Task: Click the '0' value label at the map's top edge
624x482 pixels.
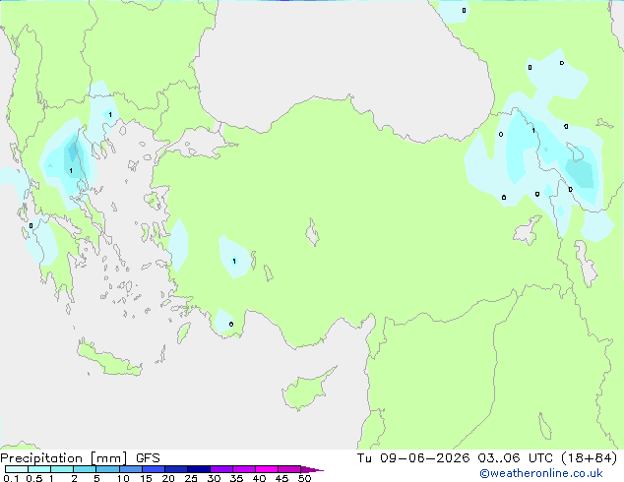Action: point(464,11)
